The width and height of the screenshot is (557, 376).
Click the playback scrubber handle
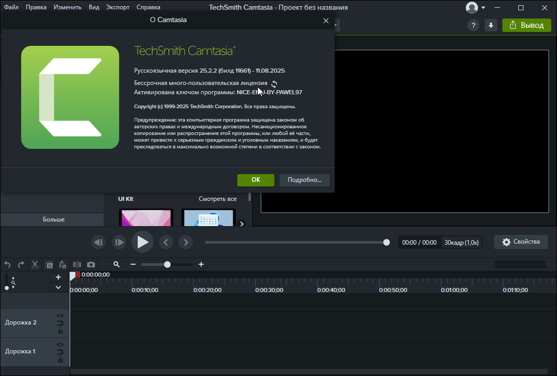[x=386, y=242]
